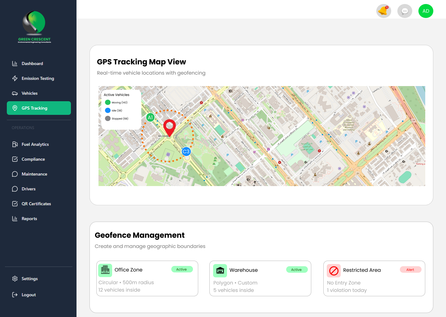446x317 pixels.
Task: Click the Office Zone building icon
Action: [x=105, y=270]
